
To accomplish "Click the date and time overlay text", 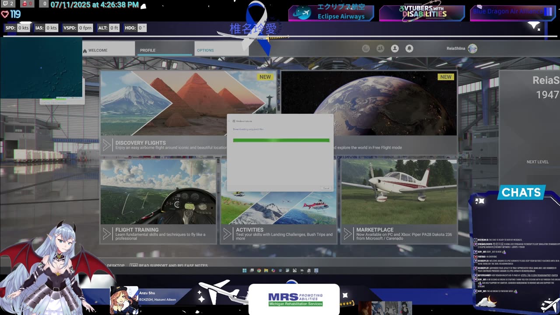I will [94, 5].
